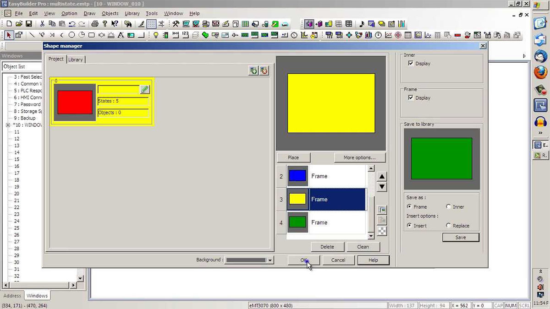This screenshot has width=550, height=309.
Task: Click the copy state icon beside list
Action: (x=382, y=210)
